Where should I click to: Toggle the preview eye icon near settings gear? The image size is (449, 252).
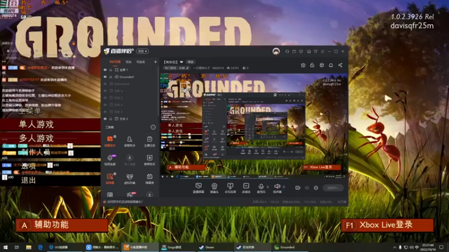307,188
